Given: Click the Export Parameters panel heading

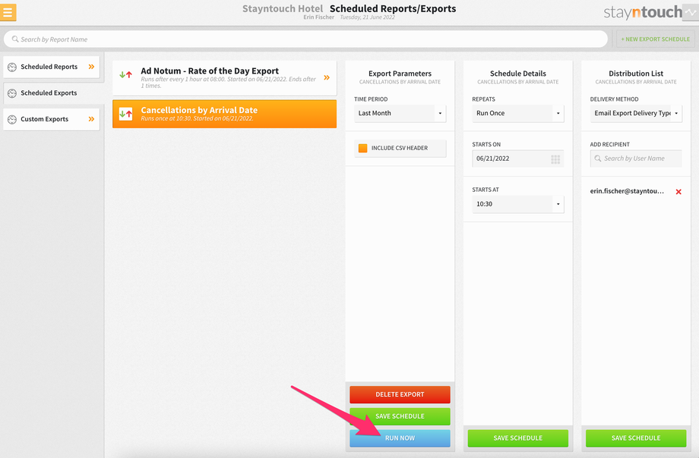Looking at the screenshot, I should pyautogui.click(x=400, y=74).
